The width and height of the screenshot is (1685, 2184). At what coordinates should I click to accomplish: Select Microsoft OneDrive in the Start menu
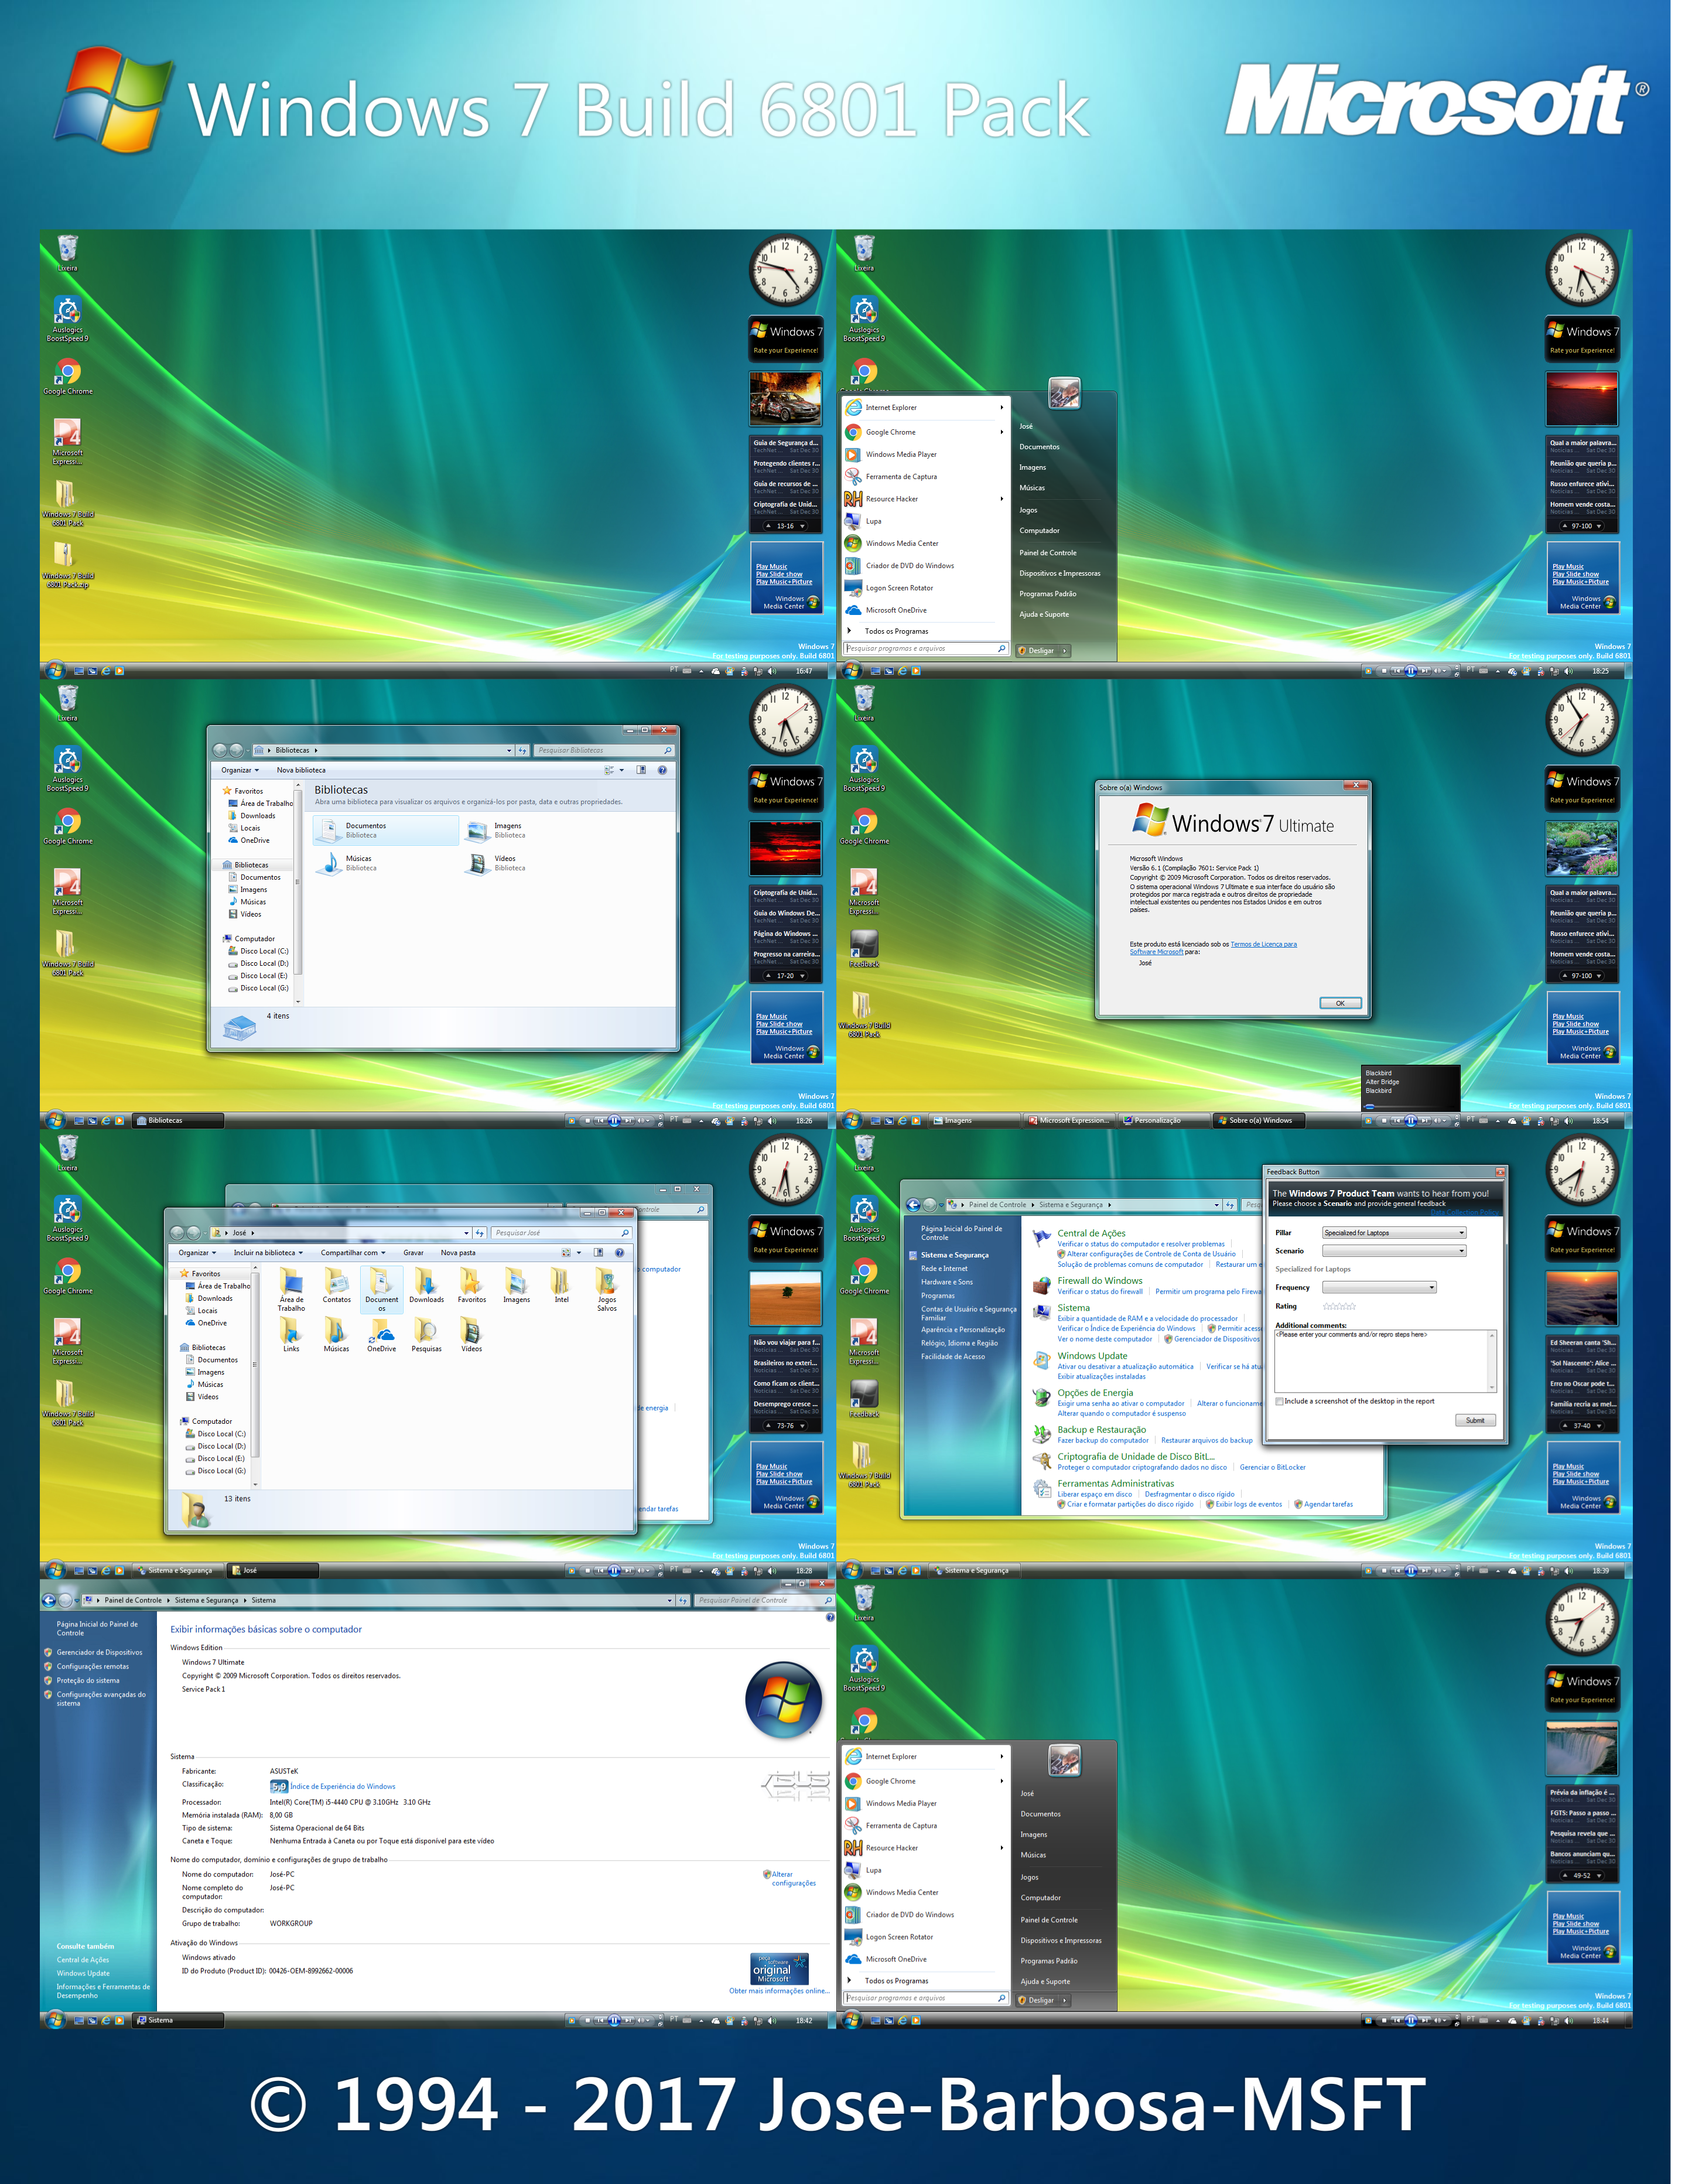pyautogui.click(x=896, y=609)
